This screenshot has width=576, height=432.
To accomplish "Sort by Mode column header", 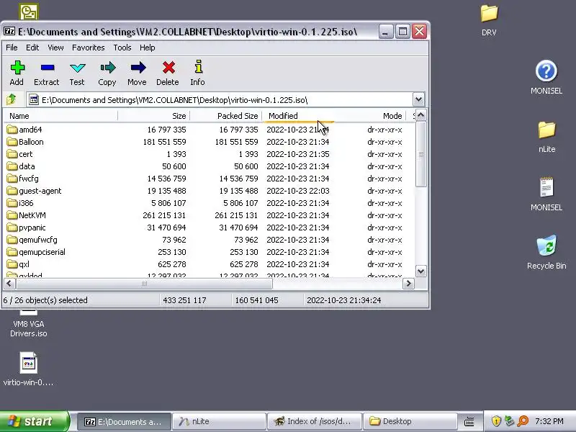I will (369, 116).
